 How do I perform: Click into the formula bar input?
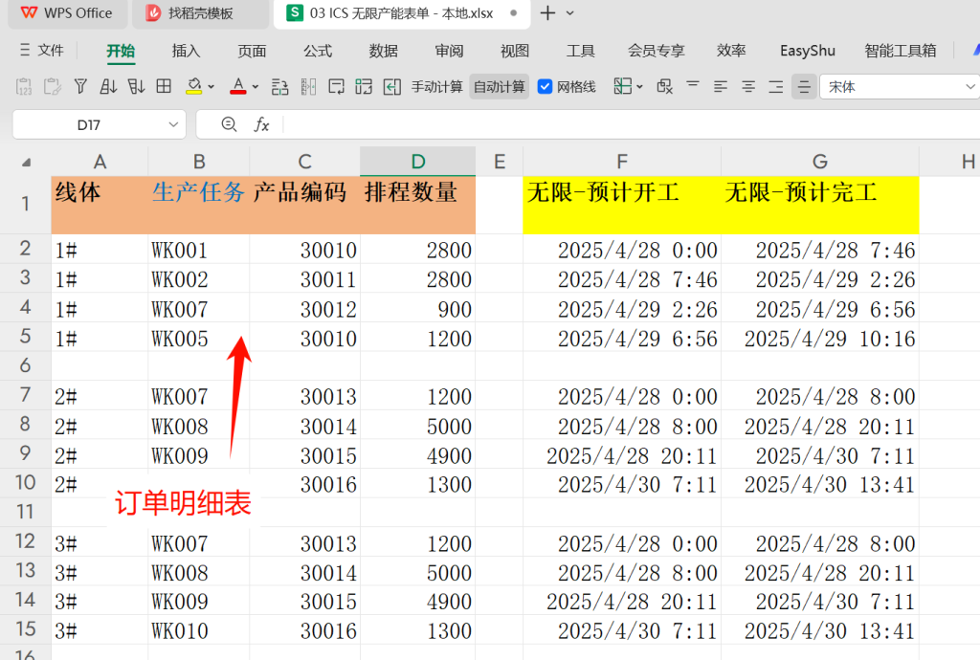tap(632, 125)
